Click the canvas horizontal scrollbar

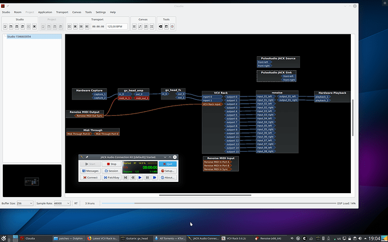tap(205, 195)
